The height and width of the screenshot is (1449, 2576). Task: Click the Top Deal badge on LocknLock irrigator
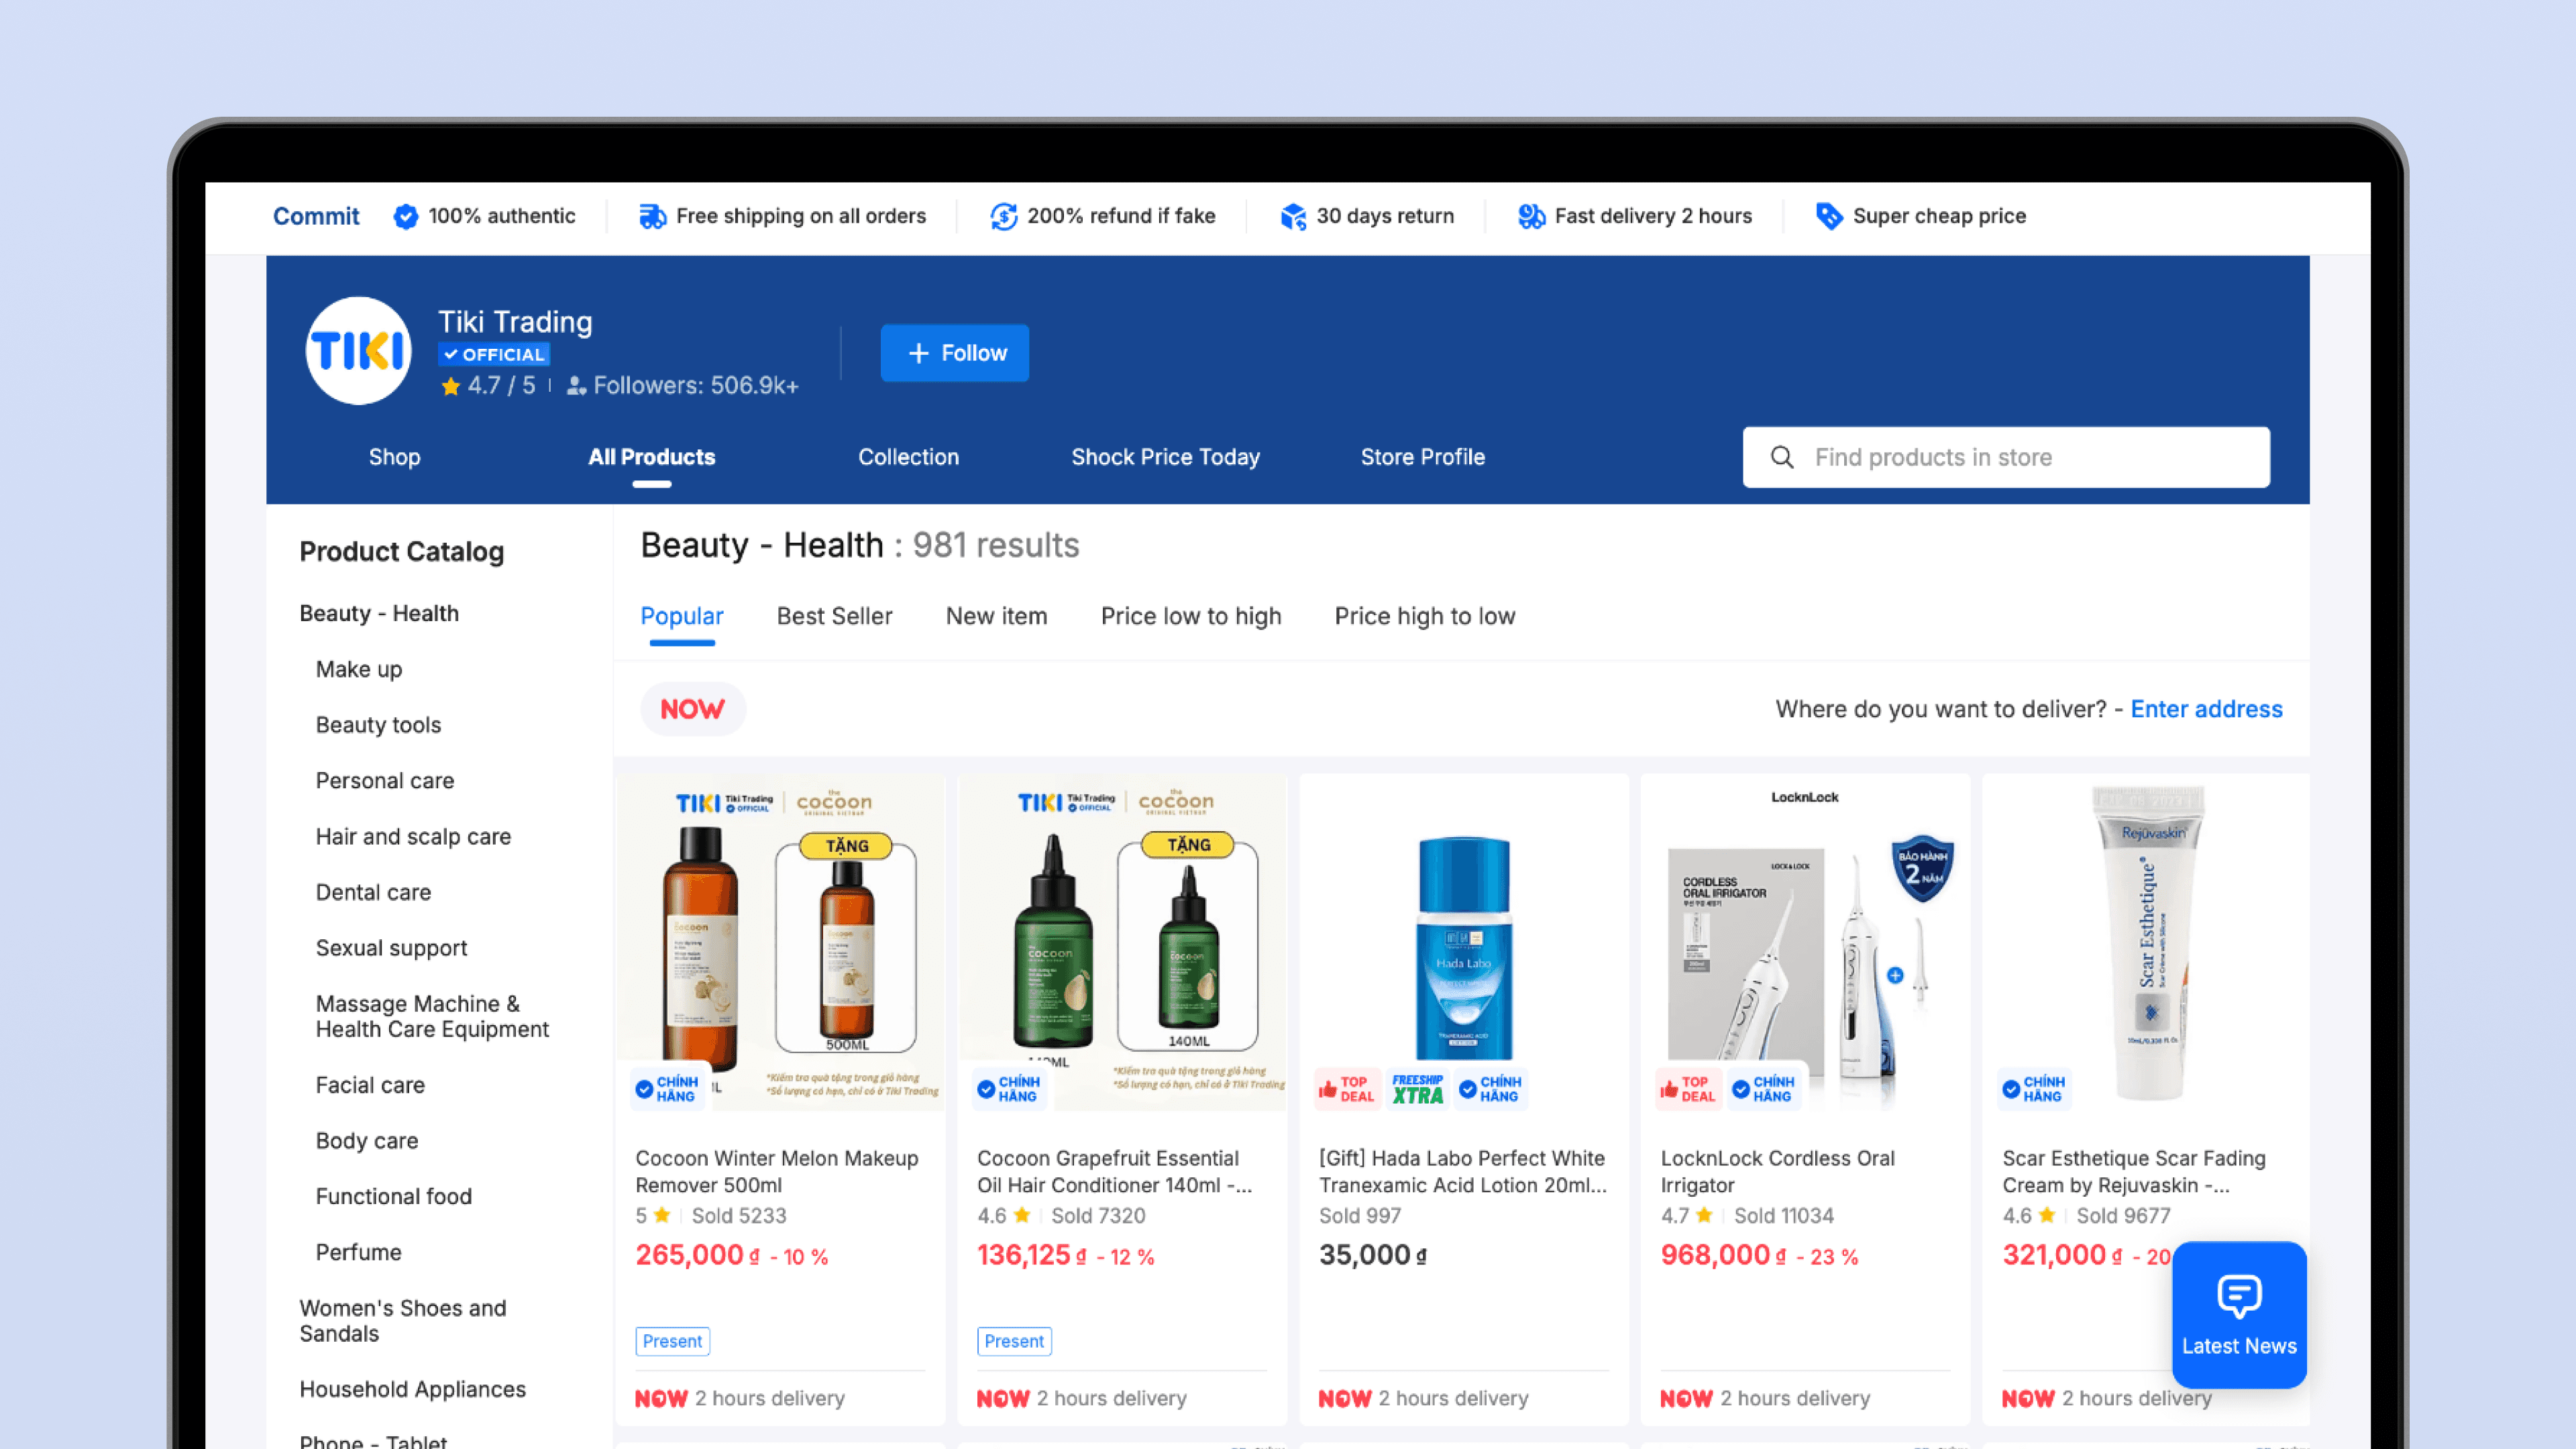tap(1688, 1089)
